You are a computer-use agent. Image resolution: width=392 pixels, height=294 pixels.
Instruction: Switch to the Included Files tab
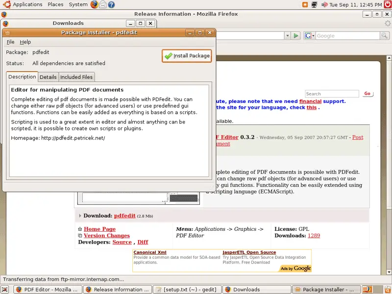76,77
